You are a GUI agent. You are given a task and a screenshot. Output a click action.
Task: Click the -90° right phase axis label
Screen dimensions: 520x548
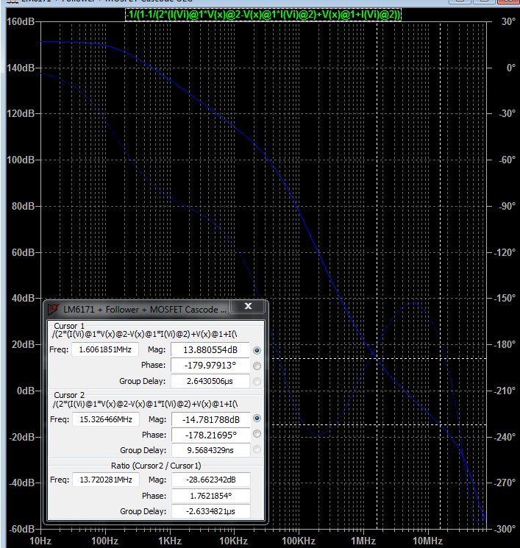pos(507,206)
